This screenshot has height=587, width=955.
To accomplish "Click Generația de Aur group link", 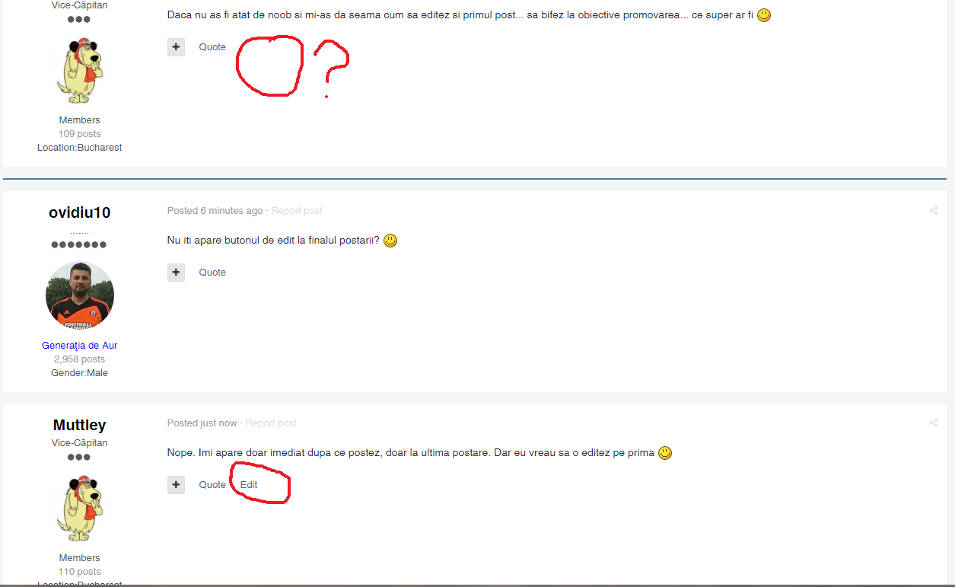I will pos(80,346).
